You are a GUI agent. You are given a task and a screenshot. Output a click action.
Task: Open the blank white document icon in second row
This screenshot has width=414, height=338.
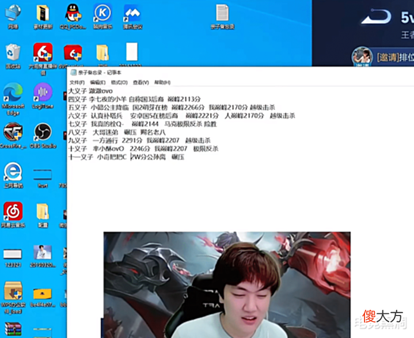pyautogui.click(x=132, y=52)
